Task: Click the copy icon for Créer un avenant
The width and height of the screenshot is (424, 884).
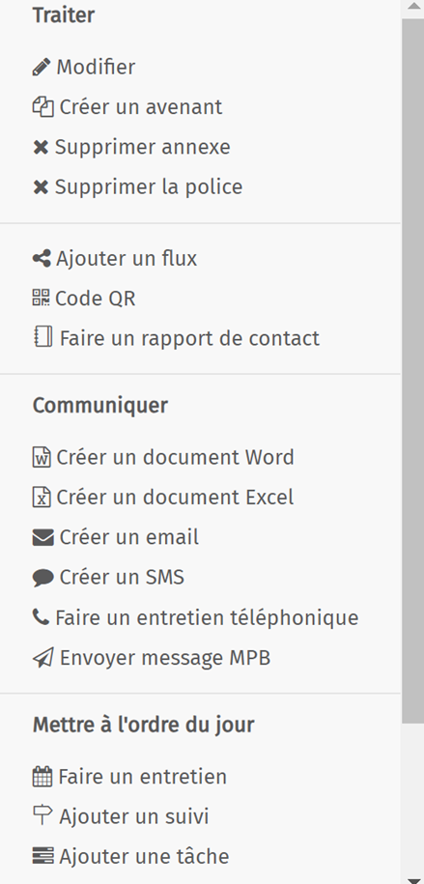Action: [x=42, y=107]
